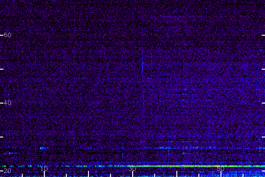Click the 60 label on vertical axis
The height and width of the screenshot is (177, 265).
[x=7, y=35]
